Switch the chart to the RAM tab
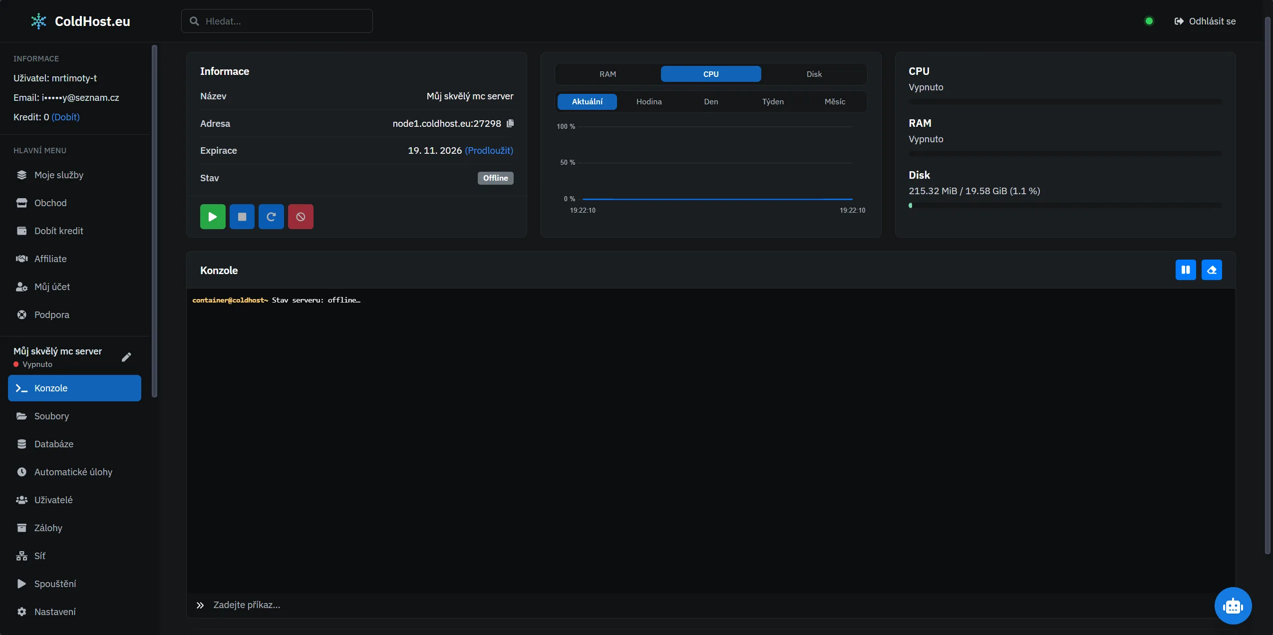Image resolution: width=1273 pixels, height=635 pixels. point(608,74)
